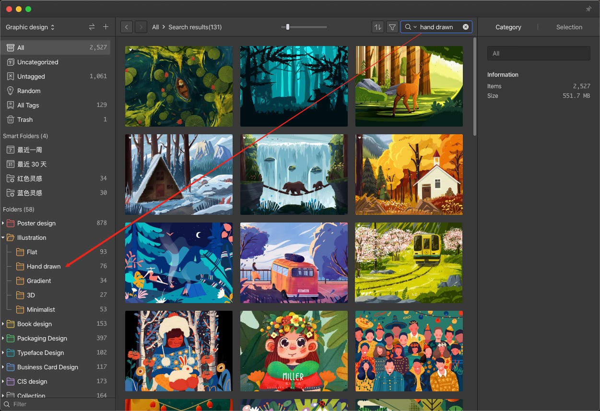Expand the CIS design folder
Image resolution: width=600 pixels, height=411 pixels.
pyautogui.click(x=3, y=381)
